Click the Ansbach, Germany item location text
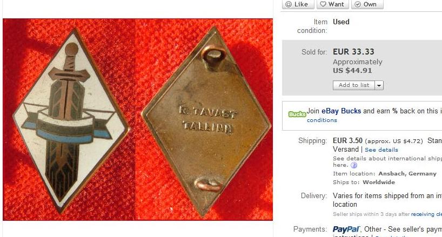 [407, 174]
